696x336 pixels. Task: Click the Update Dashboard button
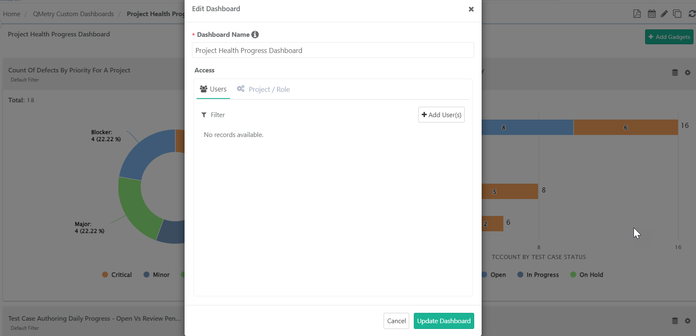(444, 321)
